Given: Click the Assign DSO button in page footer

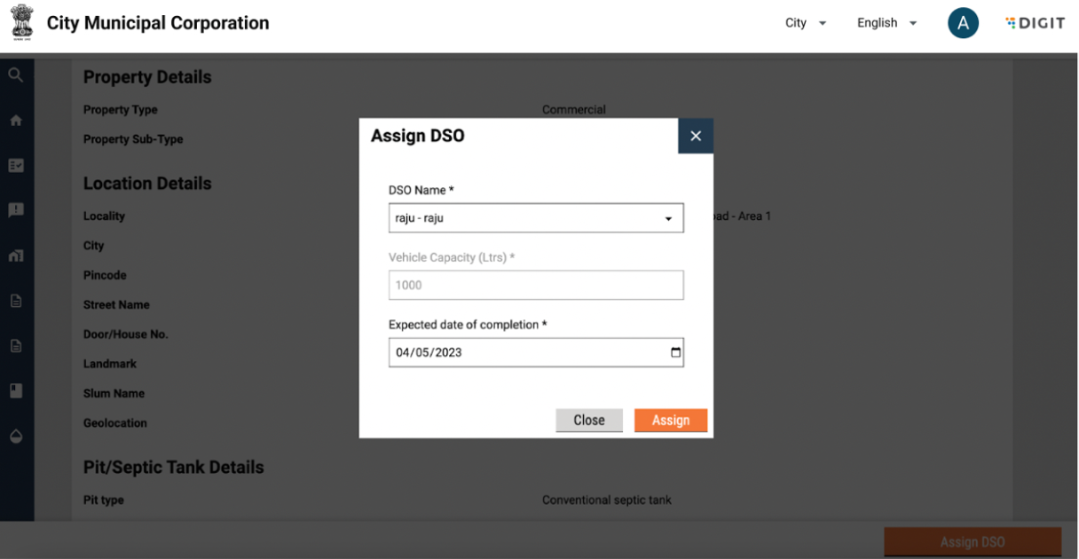Looking at the screenshot, I should [972, 542].
